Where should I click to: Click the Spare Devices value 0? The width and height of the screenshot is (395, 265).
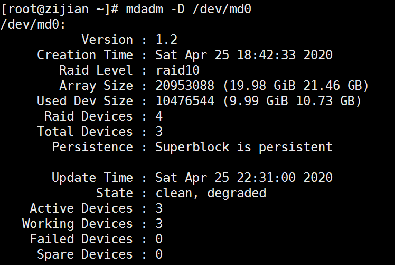(159, 254)
